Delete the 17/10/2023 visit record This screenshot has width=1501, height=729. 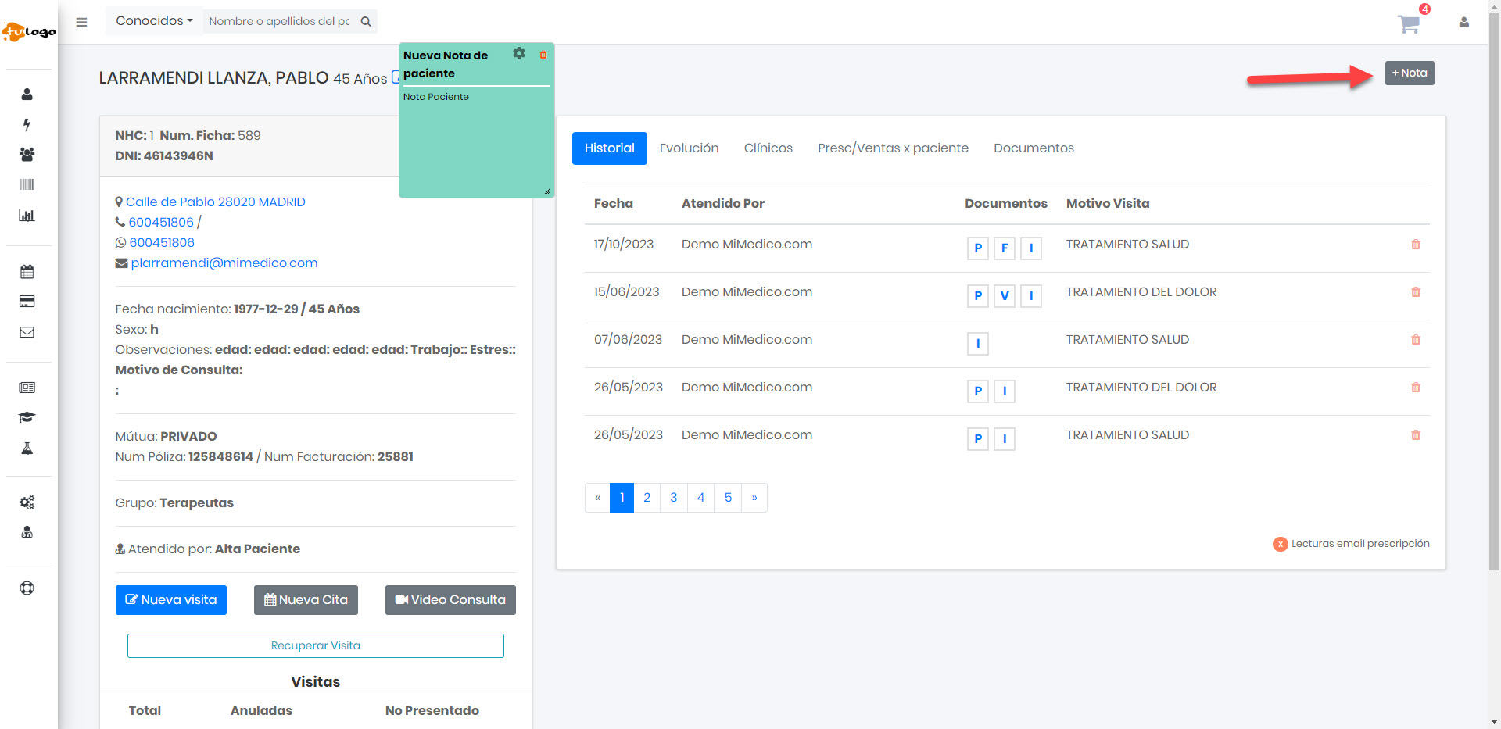click(x=1415, y=245)
